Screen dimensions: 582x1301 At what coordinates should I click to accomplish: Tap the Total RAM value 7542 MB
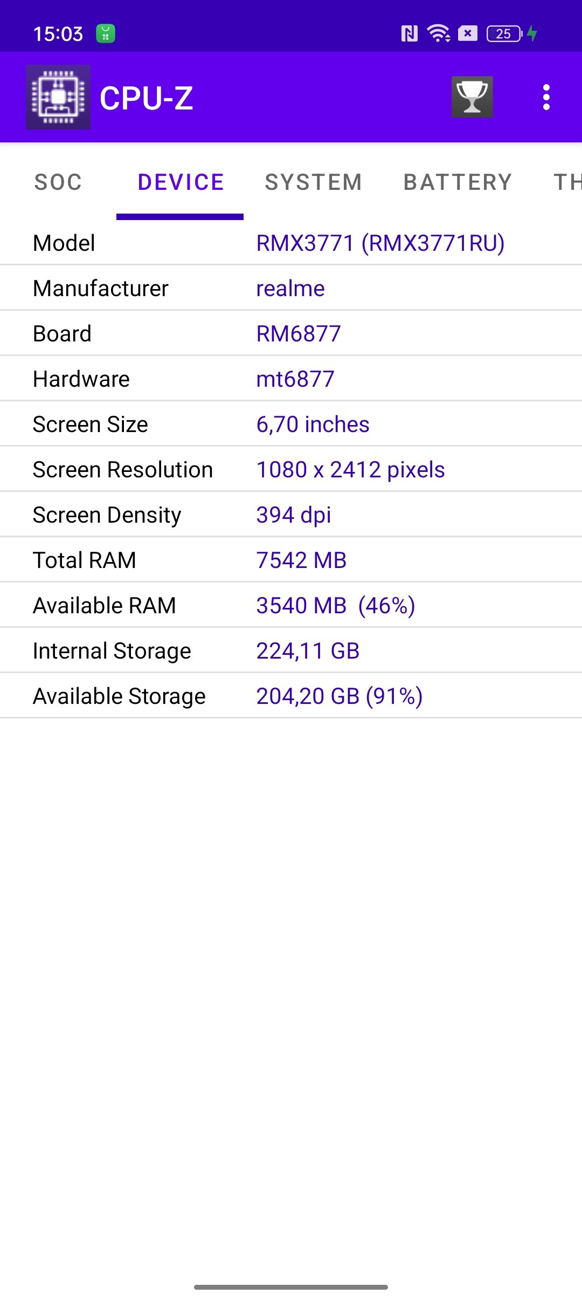point(301,560)
